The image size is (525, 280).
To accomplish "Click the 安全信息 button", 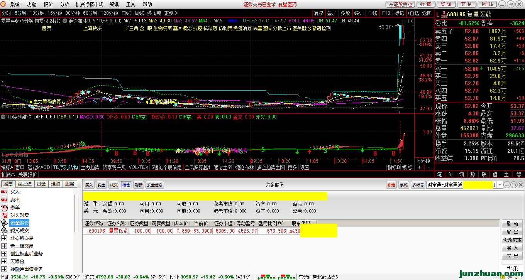I will [155, 185].
